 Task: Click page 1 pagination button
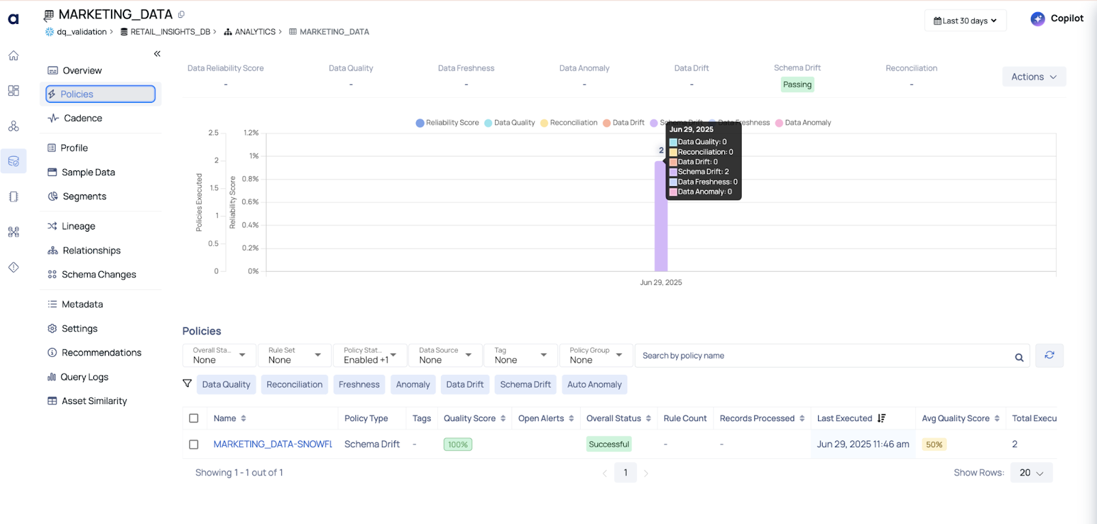(625, 473)
